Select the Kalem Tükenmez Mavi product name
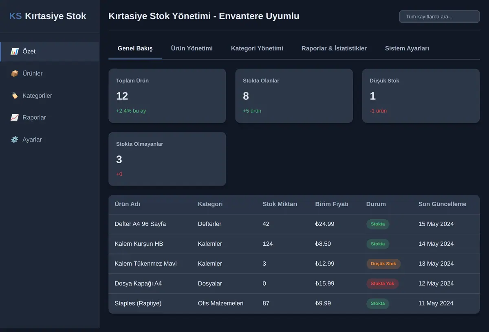This screenshot has width=489, height=332. point(145,264)
